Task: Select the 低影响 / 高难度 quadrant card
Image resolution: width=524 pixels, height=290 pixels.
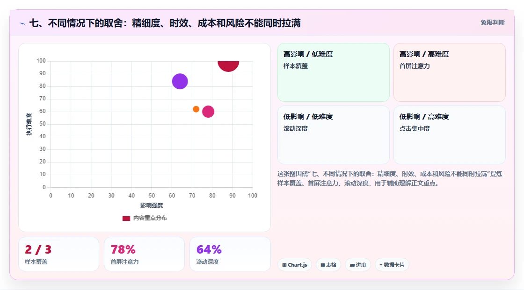Action: tap(450, 135)
